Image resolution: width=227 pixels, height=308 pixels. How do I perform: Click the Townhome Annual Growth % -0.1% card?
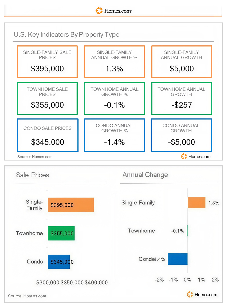(114, 98)
